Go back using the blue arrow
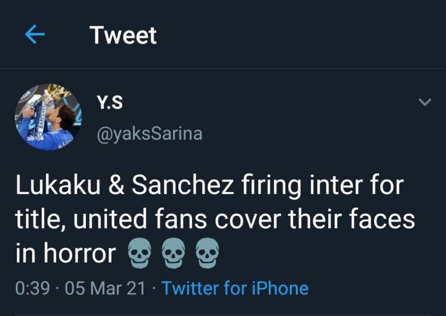 pyautogui.click(x=35, y=35)
